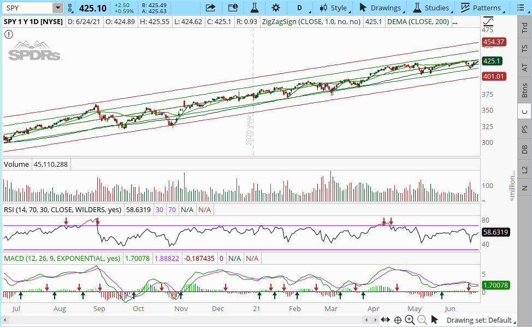
Task: Open the flask research icon in toolbar
Action: click(x=254, y=8)
